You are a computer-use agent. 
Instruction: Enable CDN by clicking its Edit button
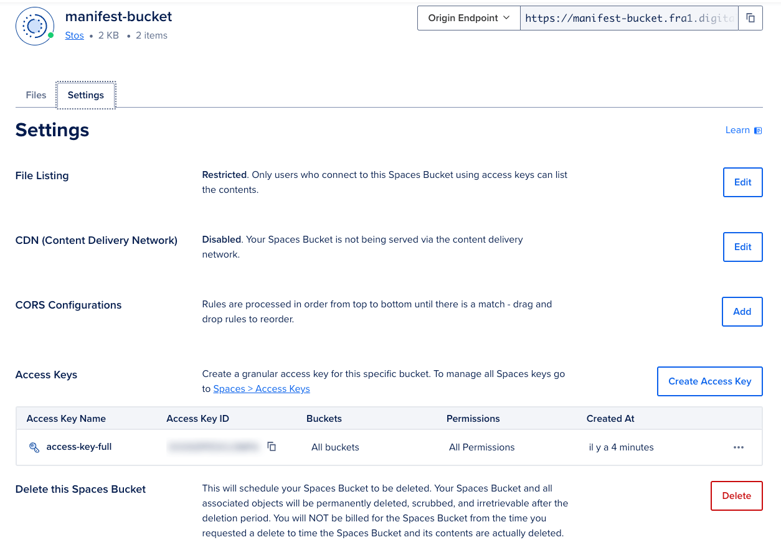(x=742, y=246)
